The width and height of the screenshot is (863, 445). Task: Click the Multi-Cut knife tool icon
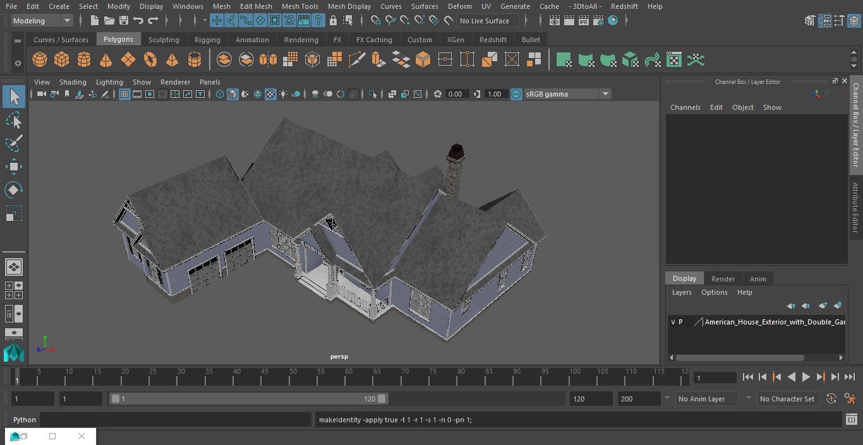click(x=356, y=60)
